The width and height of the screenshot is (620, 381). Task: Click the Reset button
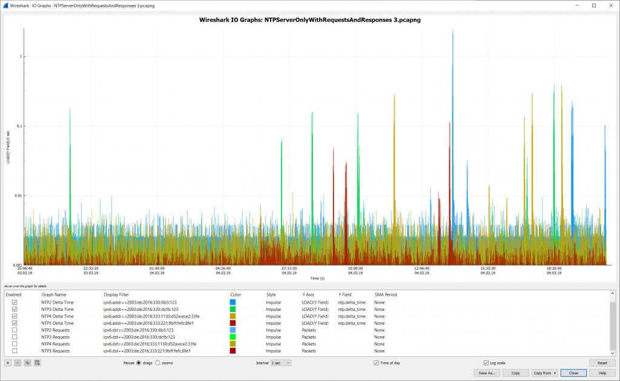[602, 363]
